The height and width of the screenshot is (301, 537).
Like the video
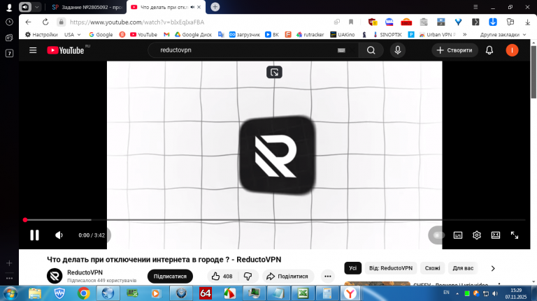coord(222,276)
